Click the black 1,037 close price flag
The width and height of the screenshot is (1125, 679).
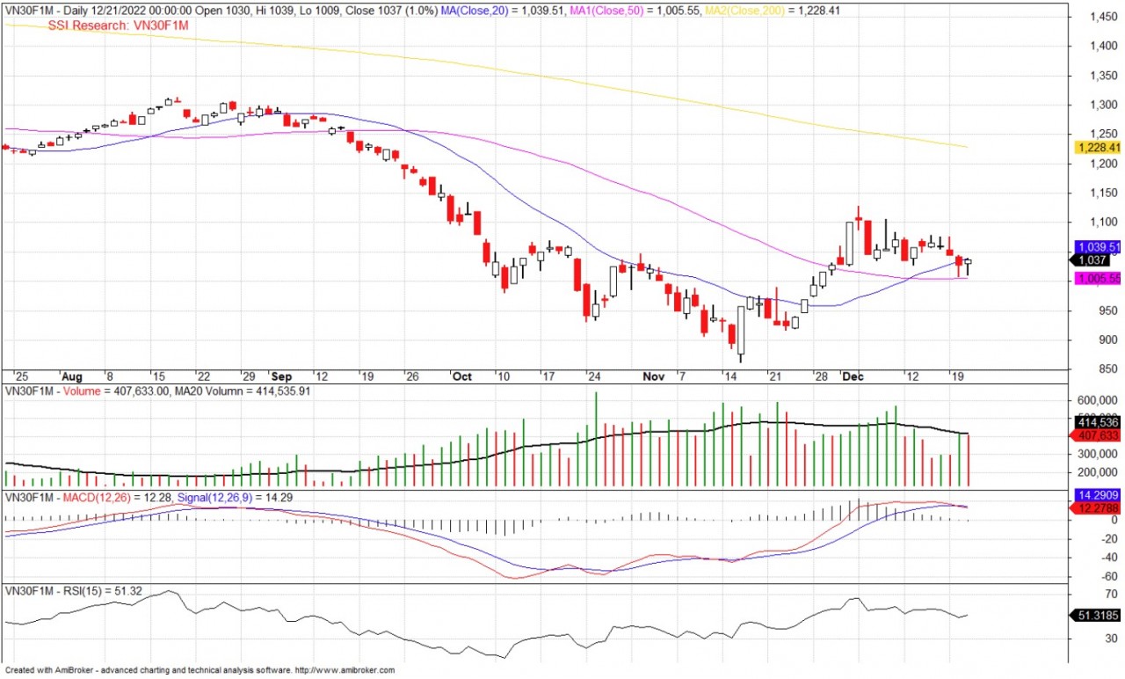coord(1089,260)
